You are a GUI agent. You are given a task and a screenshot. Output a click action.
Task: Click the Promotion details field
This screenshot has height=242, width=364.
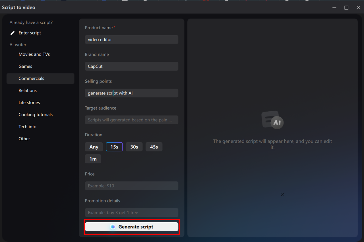click(x=131, y=212)
